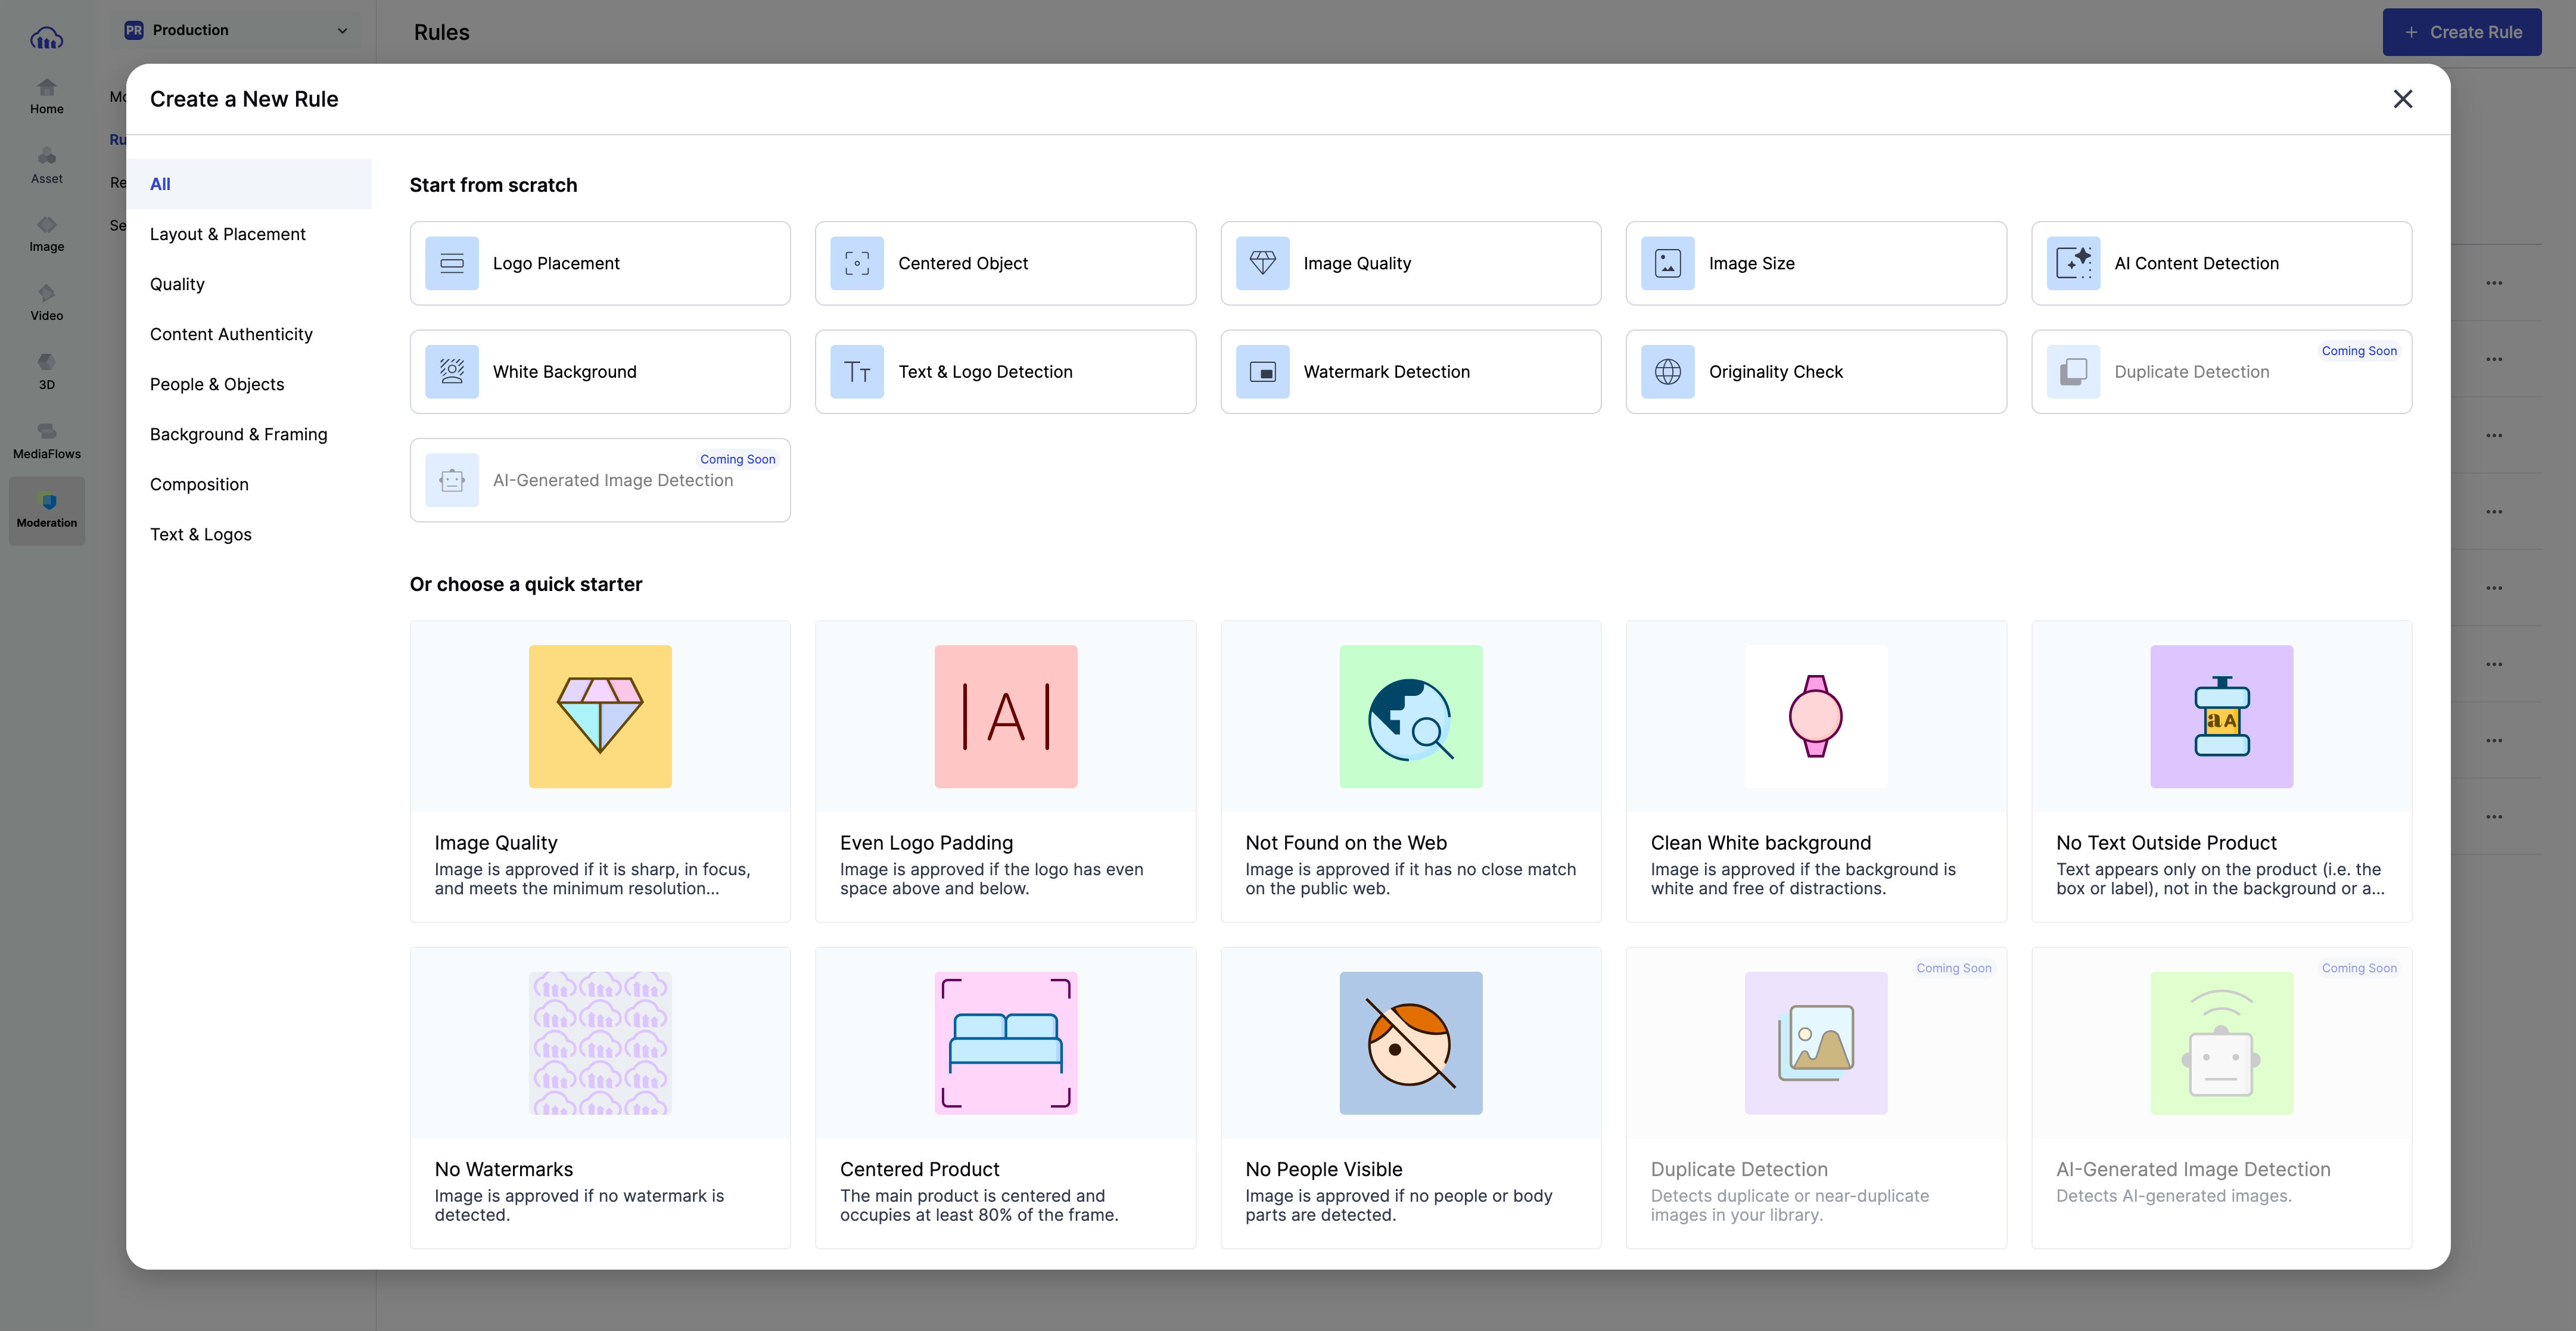Select the Centered Object icon
2576x1331 pixels.
857,263
